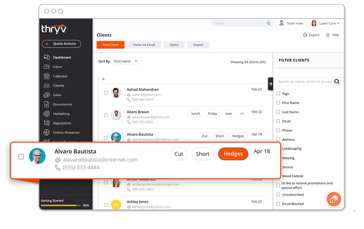Open Calendar icon in sidebar
This screenshot has height=229, width=364.
[46, 76]
